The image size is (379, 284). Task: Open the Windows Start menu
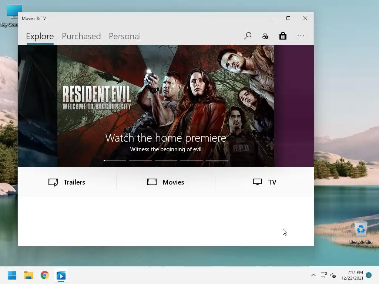pos(12,275)
